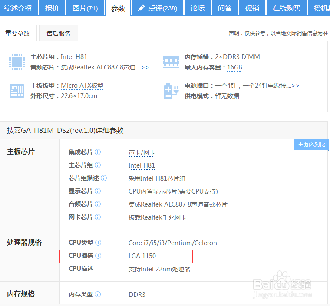The width and height of the screenshot is (330, 306).
Task: Click the text 2×DDR3 DIMM
Action: [x=238, y=57]
